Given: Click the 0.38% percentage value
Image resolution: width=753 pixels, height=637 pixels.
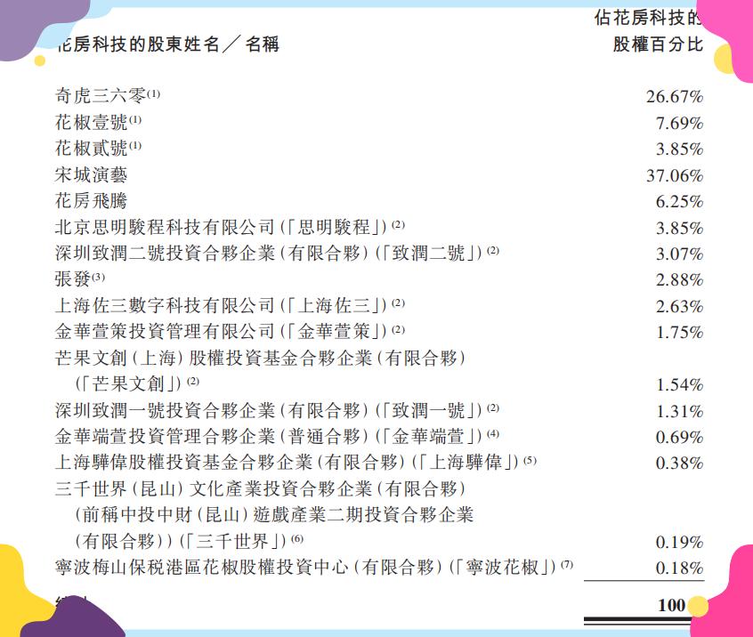Looking at the screenshot, I should point(679,464).
